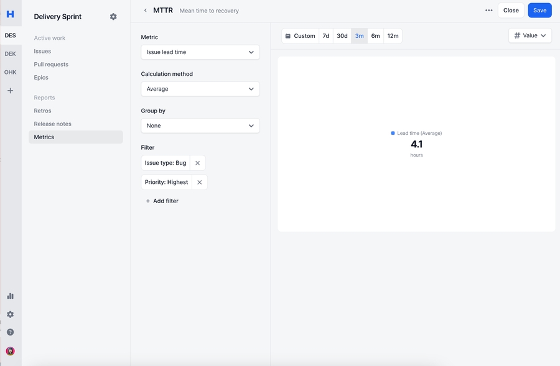
Task: Select the 30d time range
Action: point(342,36)
